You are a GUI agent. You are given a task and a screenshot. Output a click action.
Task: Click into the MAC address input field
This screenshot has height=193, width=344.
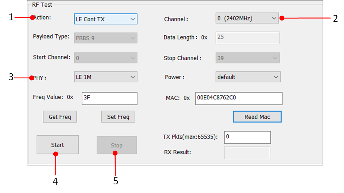tap(238, 98)
